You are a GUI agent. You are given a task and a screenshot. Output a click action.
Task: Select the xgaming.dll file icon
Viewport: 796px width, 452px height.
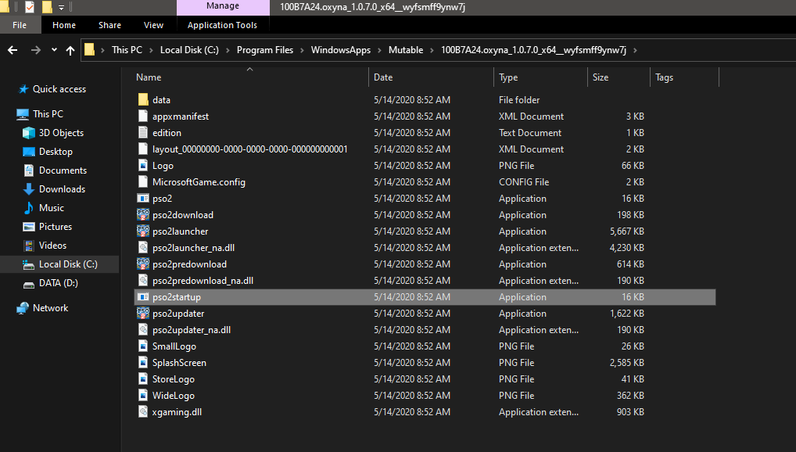coord(143,411)
